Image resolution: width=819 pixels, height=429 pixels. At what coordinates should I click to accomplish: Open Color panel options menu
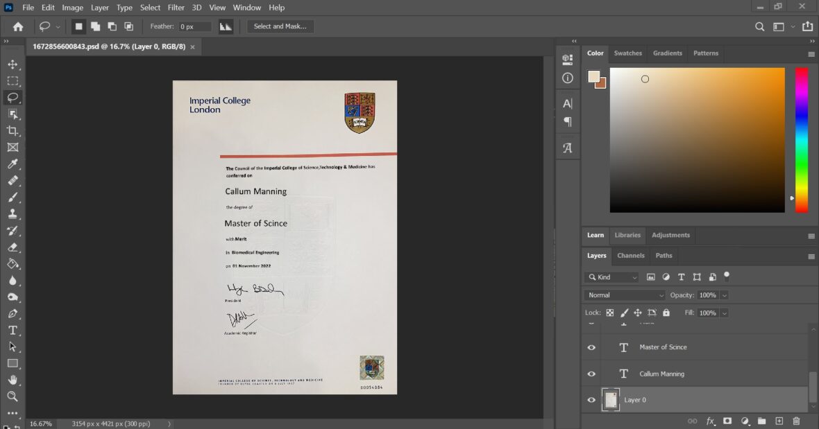pyautogui.click(x=811, y=53)
